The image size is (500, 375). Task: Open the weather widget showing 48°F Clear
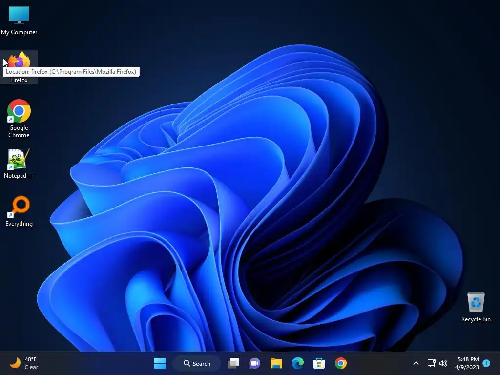24,363
